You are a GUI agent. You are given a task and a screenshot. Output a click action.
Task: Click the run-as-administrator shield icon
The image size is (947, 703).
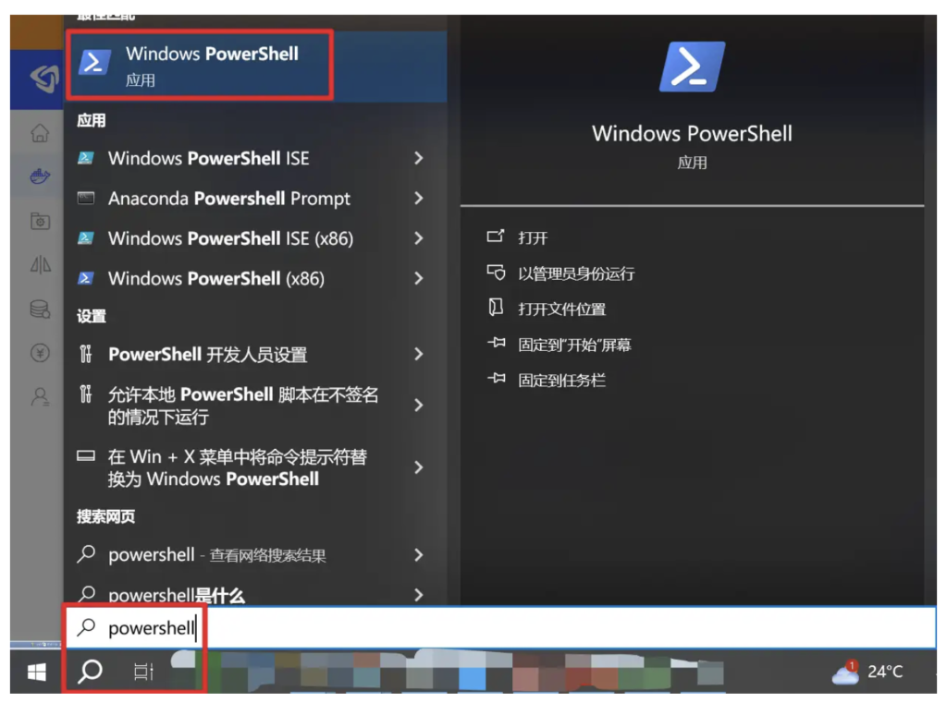[x=496, y=273]
